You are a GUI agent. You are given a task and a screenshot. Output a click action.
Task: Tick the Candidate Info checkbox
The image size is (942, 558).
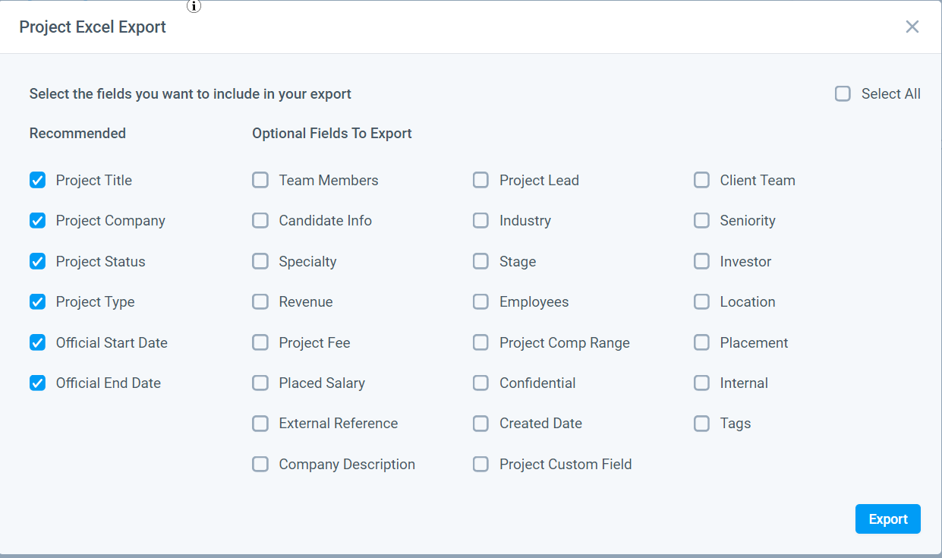[260, 221]
